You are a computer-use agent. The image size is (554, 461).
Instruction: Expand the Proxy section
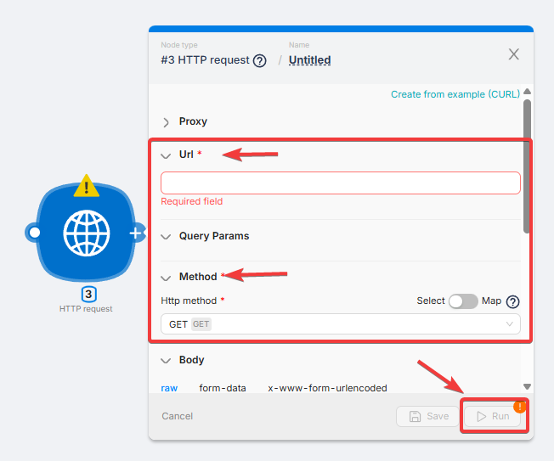click(x=167, y=121)
